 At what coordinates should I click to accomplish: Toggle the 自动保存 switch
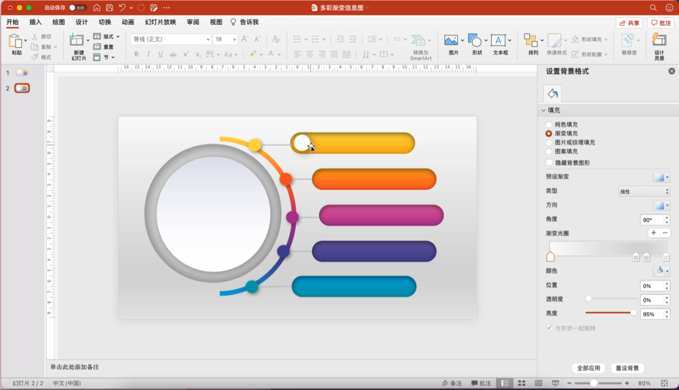77,8
